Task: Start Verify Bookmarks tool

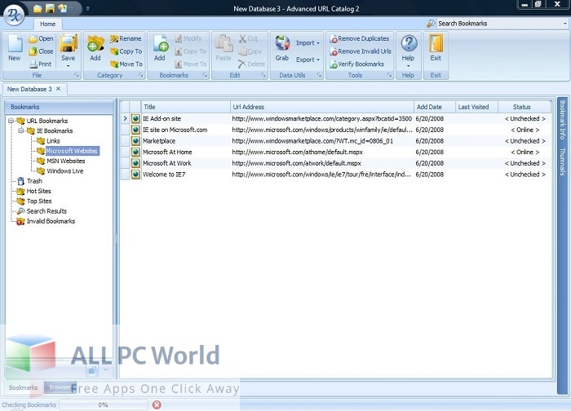Action: click(x=357, y=64)
